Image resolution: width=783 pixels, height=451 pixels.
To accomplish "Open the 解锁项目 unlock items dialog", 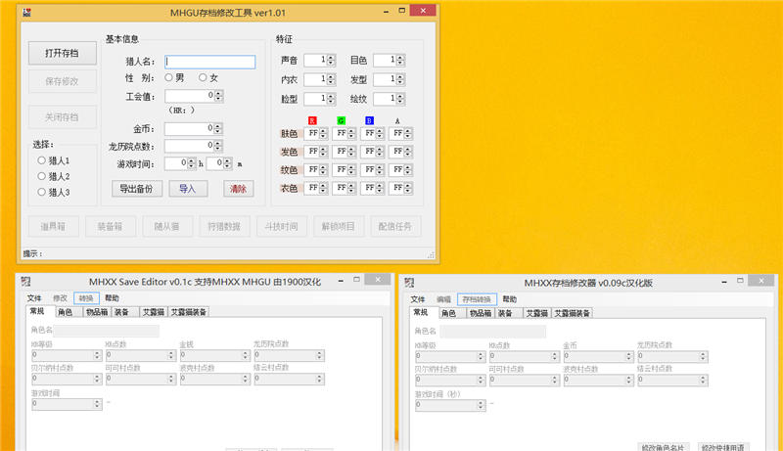I will 338,226.
